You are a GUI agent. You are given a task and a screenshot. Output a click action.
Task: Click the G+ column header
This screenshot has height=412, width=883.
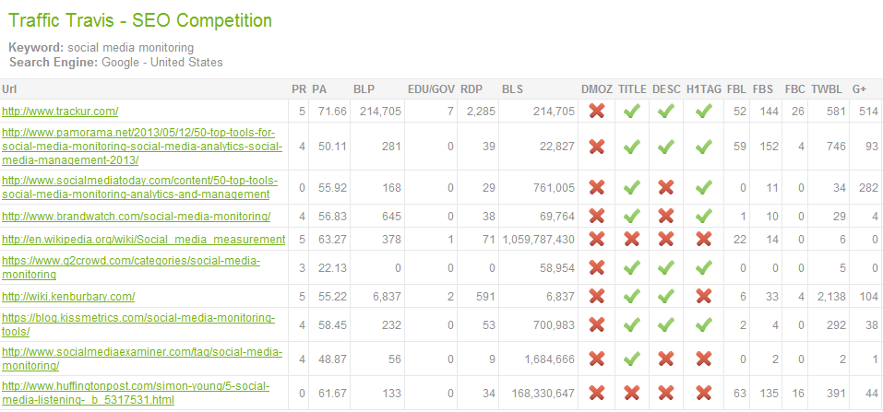[859, 88]
